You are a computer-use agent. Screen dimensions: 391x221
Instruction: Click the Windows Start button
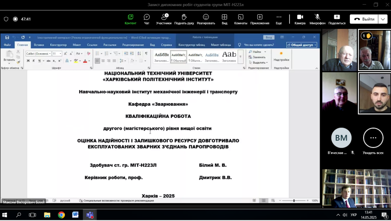pyautogui.click(x=5, y=215)
